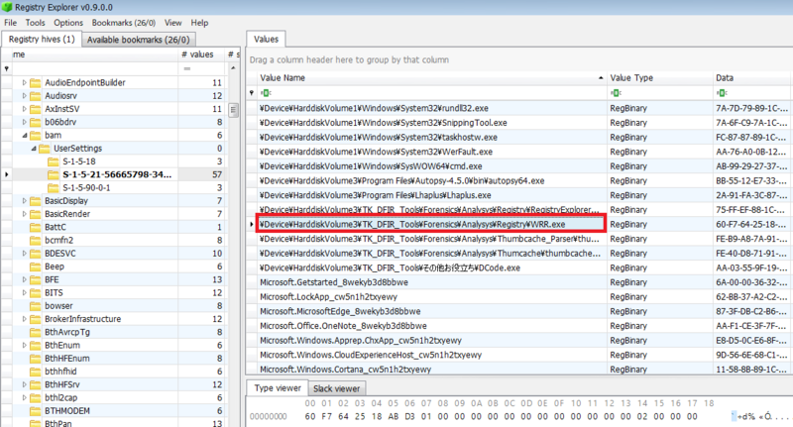
Task: Expand the BFE key
Action: click(x=24, y=279)
